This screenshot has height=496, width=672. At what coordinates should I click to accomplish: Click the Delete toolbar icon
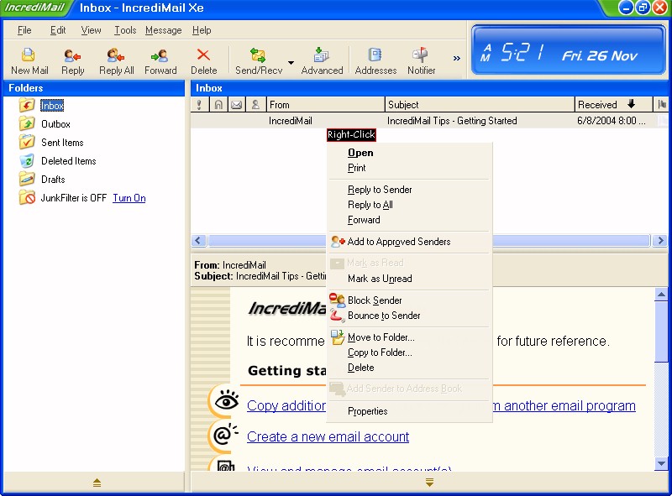(x=203, y=60)
